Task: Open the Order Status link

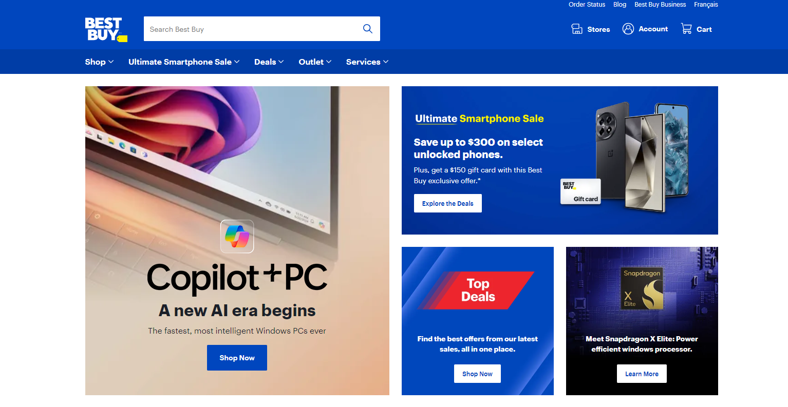Action: 587,5
